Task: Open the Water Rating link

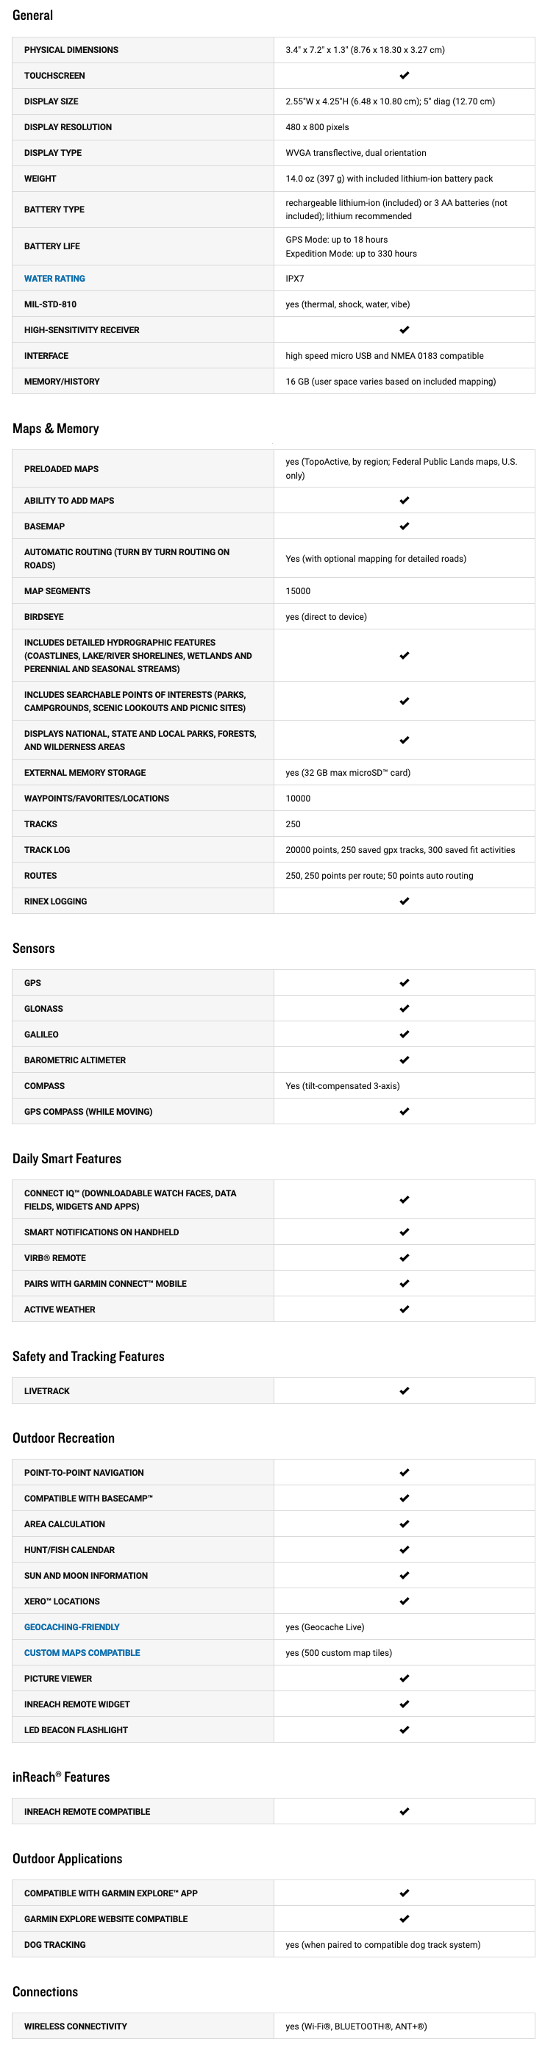Action: pos(54,278)
